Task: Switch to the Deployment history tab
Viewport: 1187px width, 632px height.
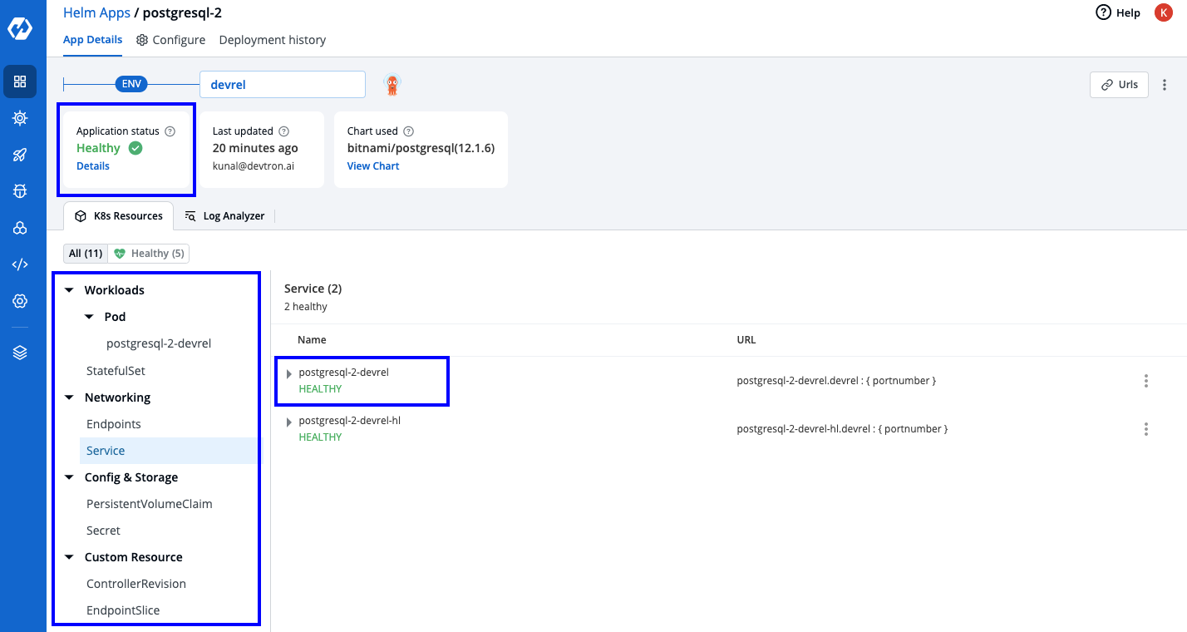Action: [x=272, y=40]
